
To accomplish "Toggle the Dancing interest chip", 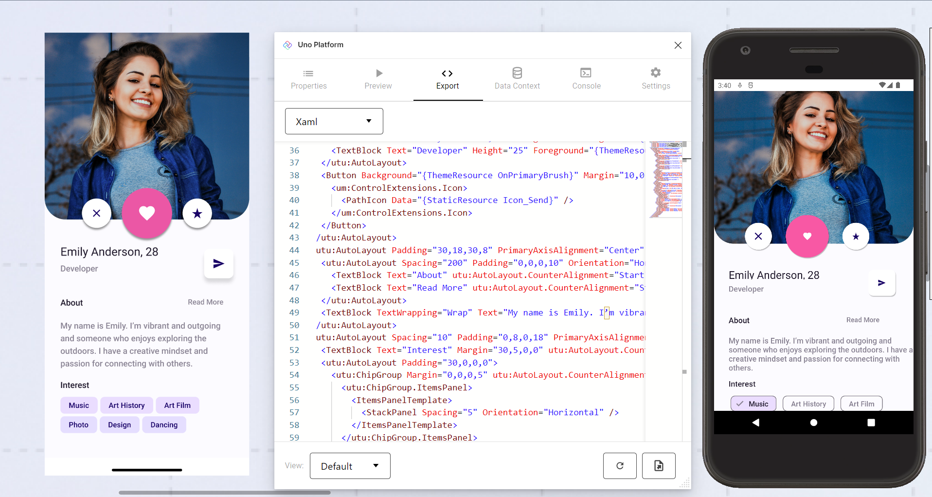I will pyautogui.click(x=164, y=424).
